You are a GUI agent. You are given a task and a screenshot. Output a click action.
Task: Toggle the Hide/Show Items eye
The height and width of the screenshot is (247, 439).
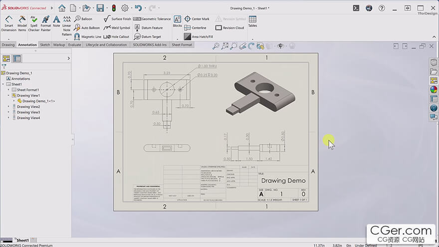280,46
